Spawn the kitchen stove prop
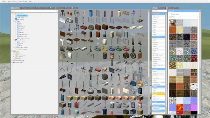The width and height of the screenshot is (210, 118). tap(70, 42)
